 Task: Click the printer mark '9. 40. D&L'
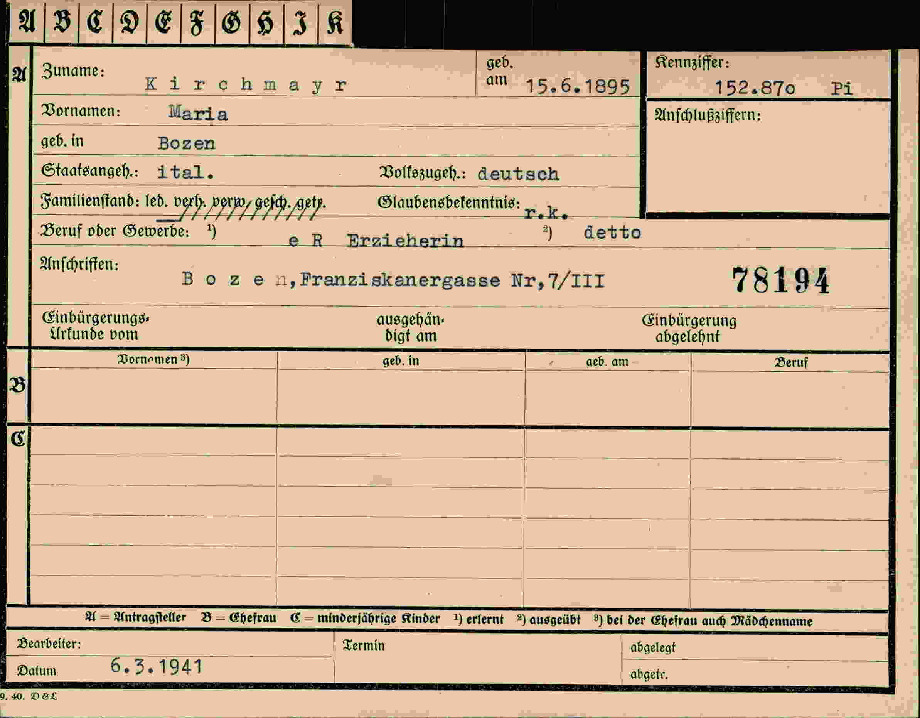(x=28, y=696)
